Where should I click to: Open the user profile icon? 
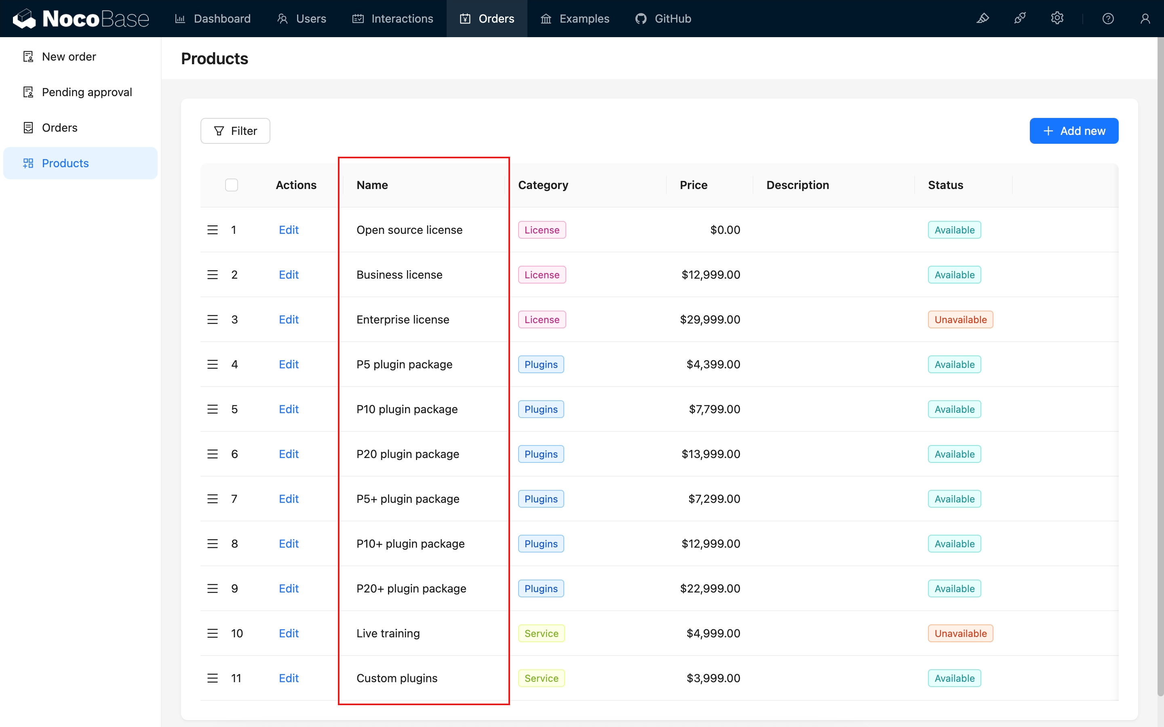point(1145,18)
